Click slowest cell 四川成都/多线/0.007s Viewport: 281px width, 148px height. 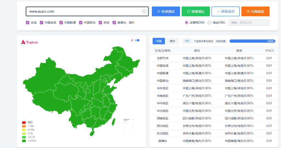(x=239, y=118)
